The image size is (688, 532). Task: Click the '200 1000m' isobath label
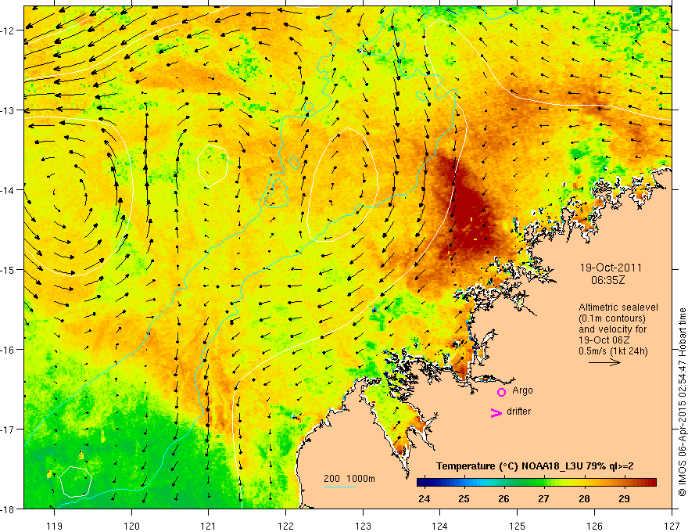click(x=349, y=479)
